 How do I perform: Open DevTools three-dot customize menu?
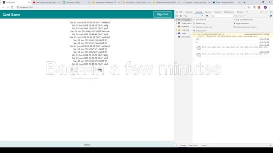click(x=267, y=12)
